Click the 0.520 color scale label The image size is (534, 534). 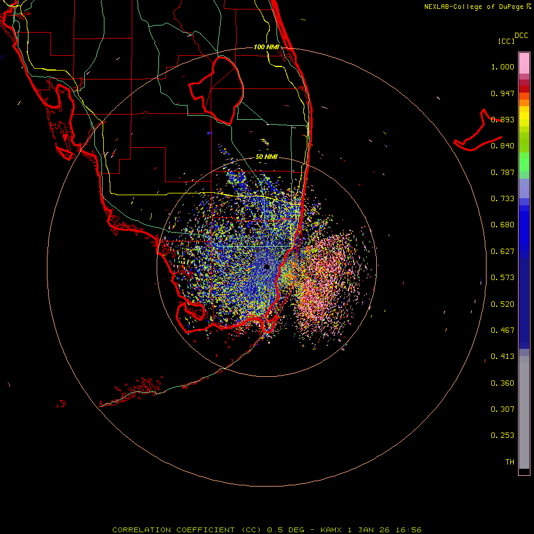tap(503, 304)
